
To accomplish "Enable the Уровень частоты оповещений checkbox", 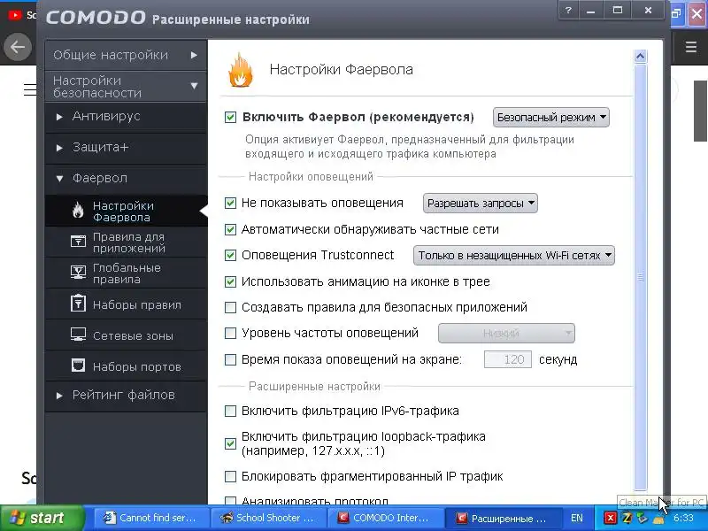I will [x=230, y=334].
